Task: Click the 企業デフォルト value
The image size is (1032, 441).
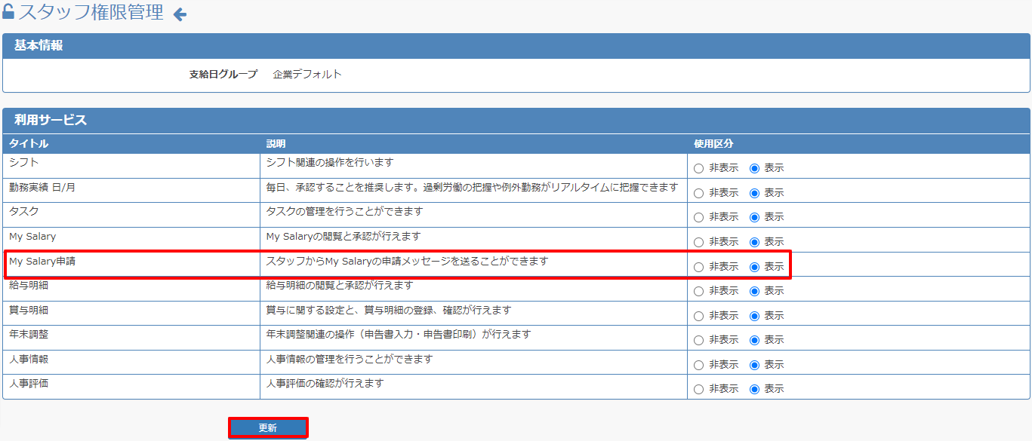Action: click(307, 74)
